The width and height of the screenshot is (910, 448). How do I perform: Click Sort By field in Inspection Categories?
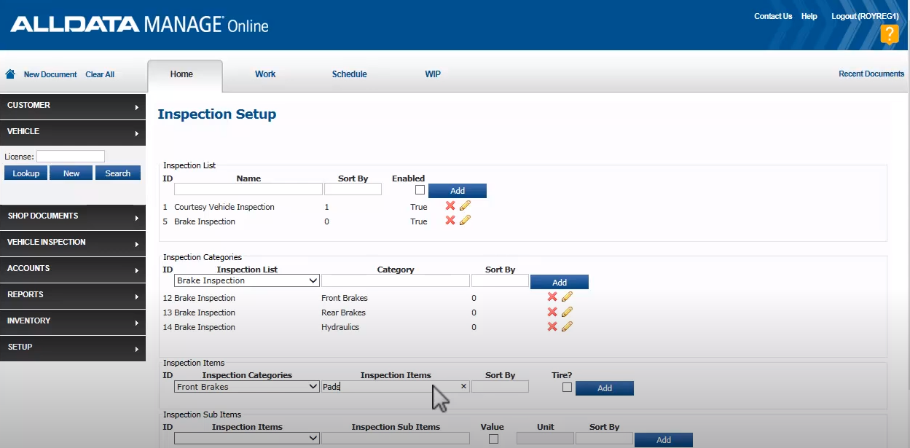tap(500, 280)
